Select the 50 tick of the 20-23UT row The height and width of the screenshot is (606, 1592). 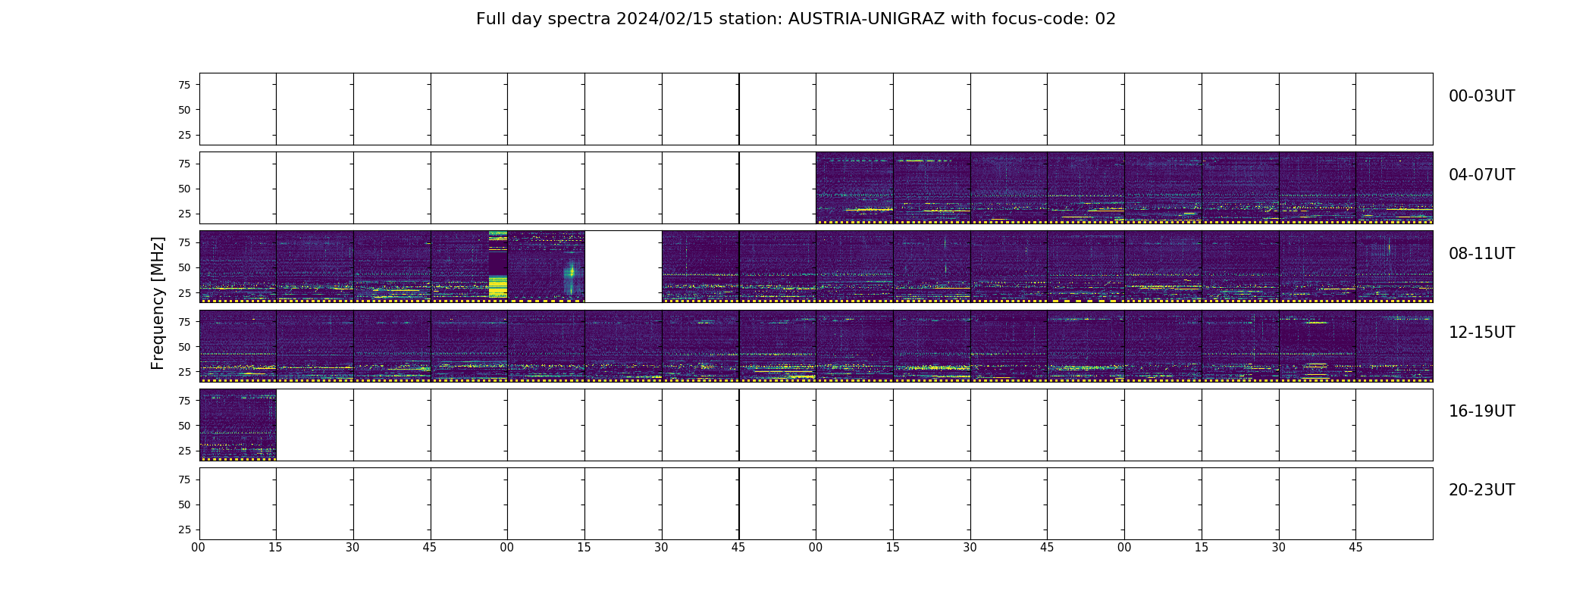click(x=184, y=504)
